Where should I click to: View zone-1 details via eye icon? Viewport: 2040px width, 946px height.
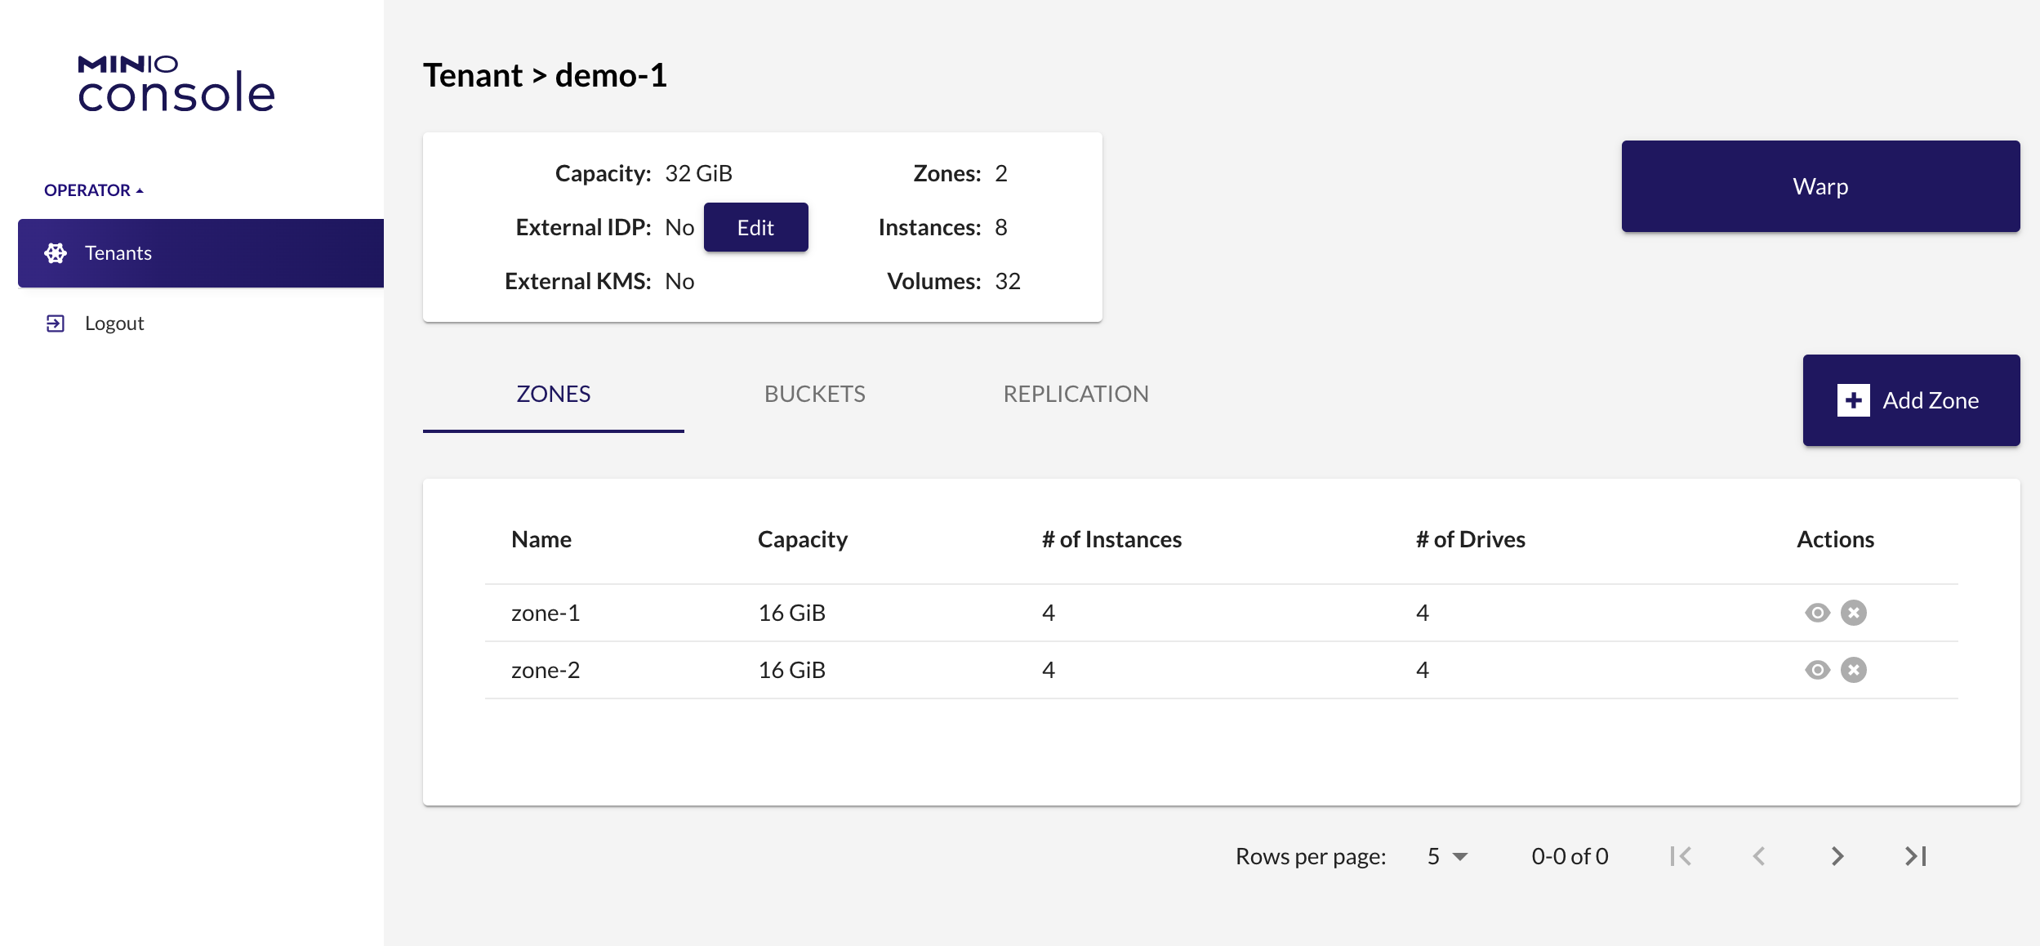coord(1817,613)
